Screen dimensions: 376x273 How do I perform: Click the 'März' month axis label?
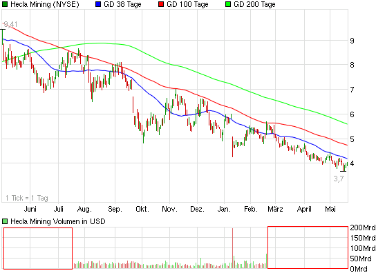click(275, 209)
